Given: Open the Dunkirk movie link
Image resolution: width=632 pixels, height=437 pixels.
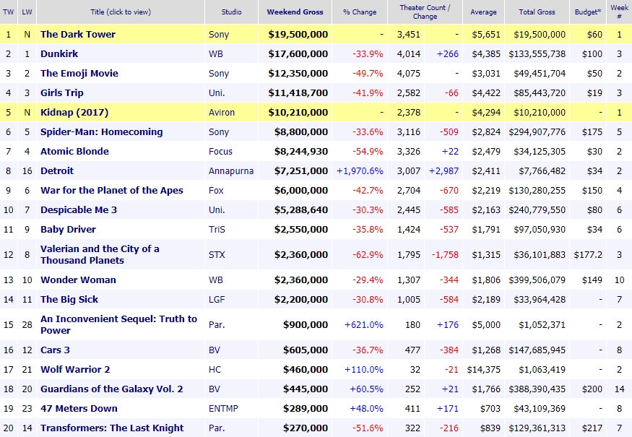Looking at the screenshot, I should (59, 53).
